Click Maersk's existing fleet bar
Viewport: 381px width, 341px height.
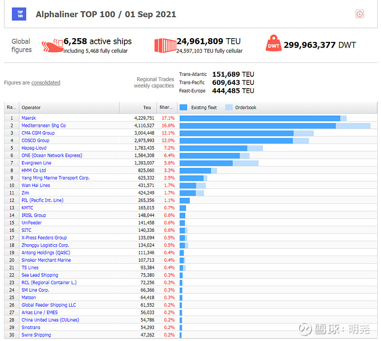(x=260, y=118)
